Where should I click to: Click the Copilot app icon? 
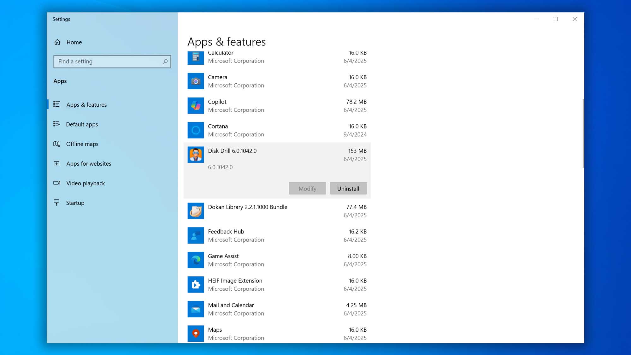(196, 106)
